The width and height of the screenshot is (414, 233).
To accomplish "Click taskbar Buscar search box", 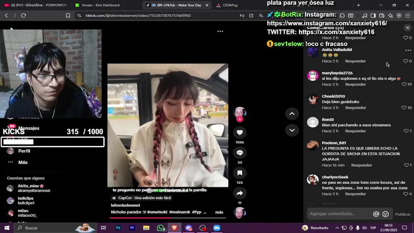I will [x=55, y=228].
